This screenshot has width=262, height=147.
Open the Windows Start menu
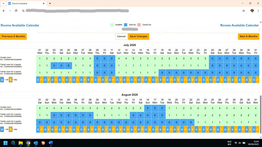[6, 143]
